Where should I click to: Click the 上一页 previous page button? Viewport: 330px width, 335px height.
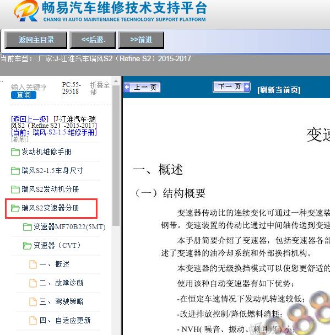coord(142,88)
